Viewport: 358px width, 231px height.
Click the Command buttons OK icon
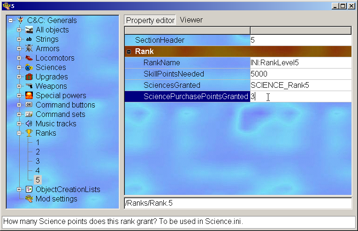[29, 105]
